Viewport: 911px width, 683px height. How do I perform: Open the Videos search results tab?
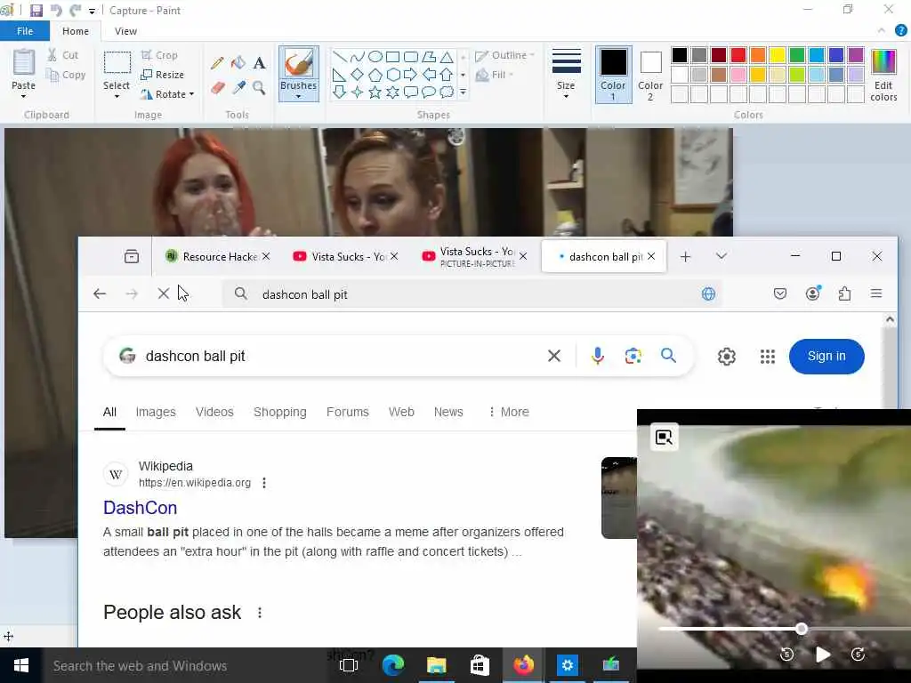point(214,412)
